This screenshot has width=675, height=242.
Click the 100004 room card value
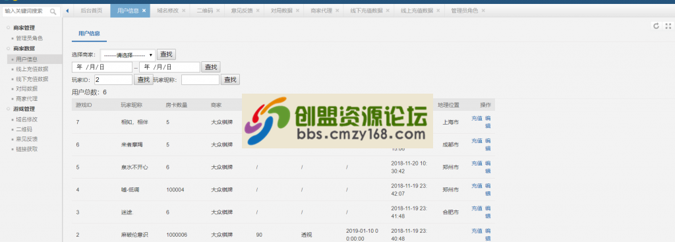[175, 189]
